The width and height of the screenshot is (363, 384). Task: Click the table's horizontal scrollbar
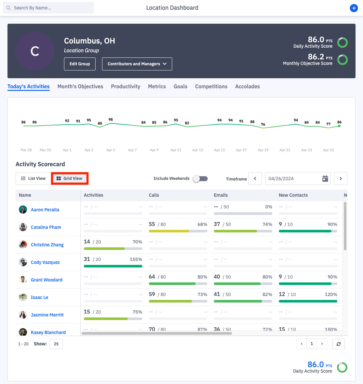pyautogui.click(x=157, y=333)
